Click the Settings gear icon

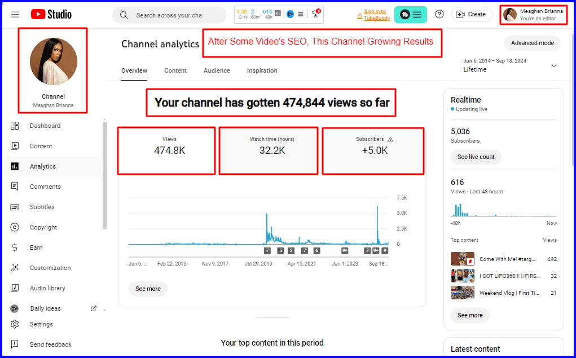pyautogui.click(x=15, y=324)
